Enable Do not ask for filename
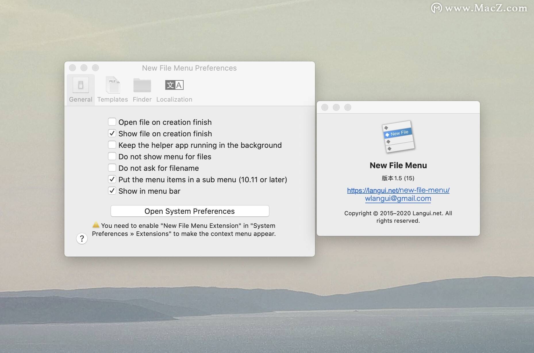Screen dimensions: 534x353 click(x=112, y=168)
